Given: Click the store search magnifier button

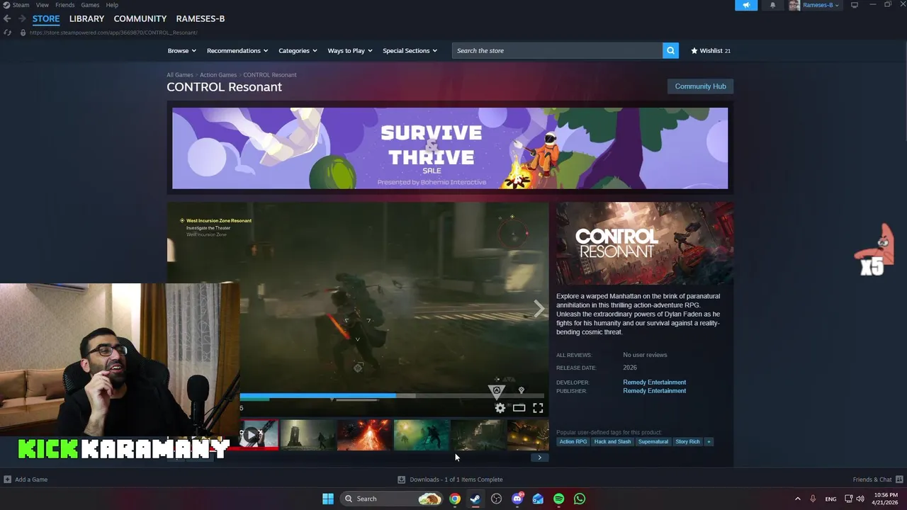Looking at the screenshot, I should [670, 51].
